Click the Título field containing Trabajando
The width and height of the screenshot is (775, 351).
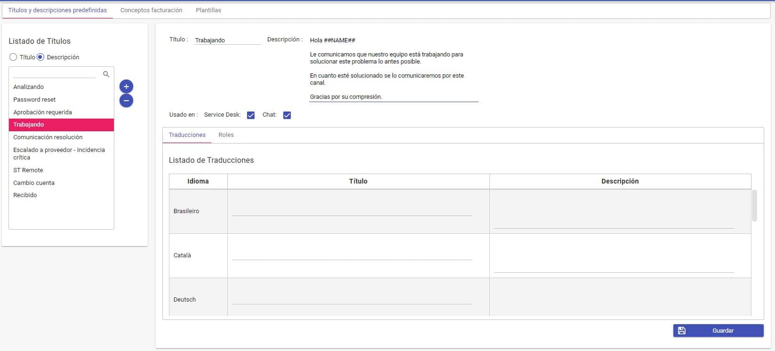click(227, 40)
